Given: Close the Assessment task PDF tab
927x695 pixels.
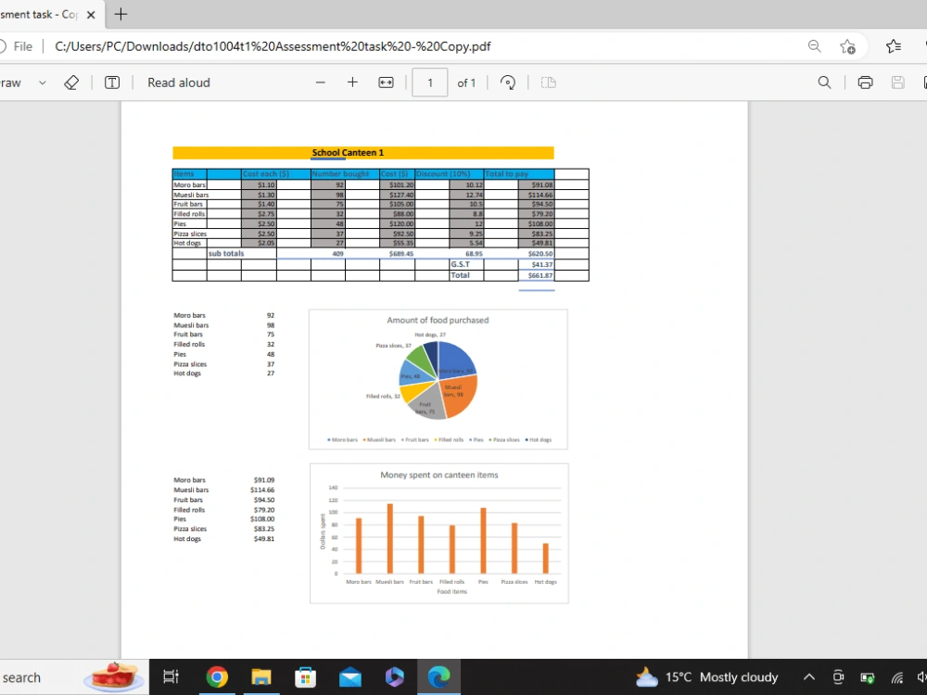Looking at the screenshot, I should point(91,15).
